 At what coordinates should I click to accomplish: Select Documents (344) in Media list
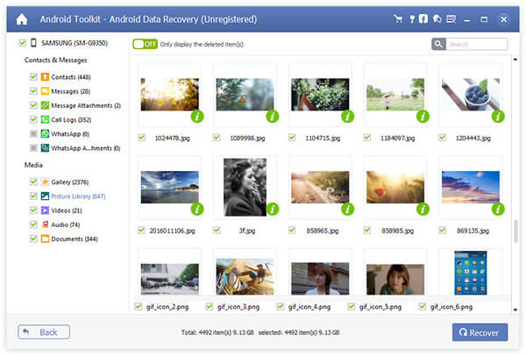click(75, 239)
